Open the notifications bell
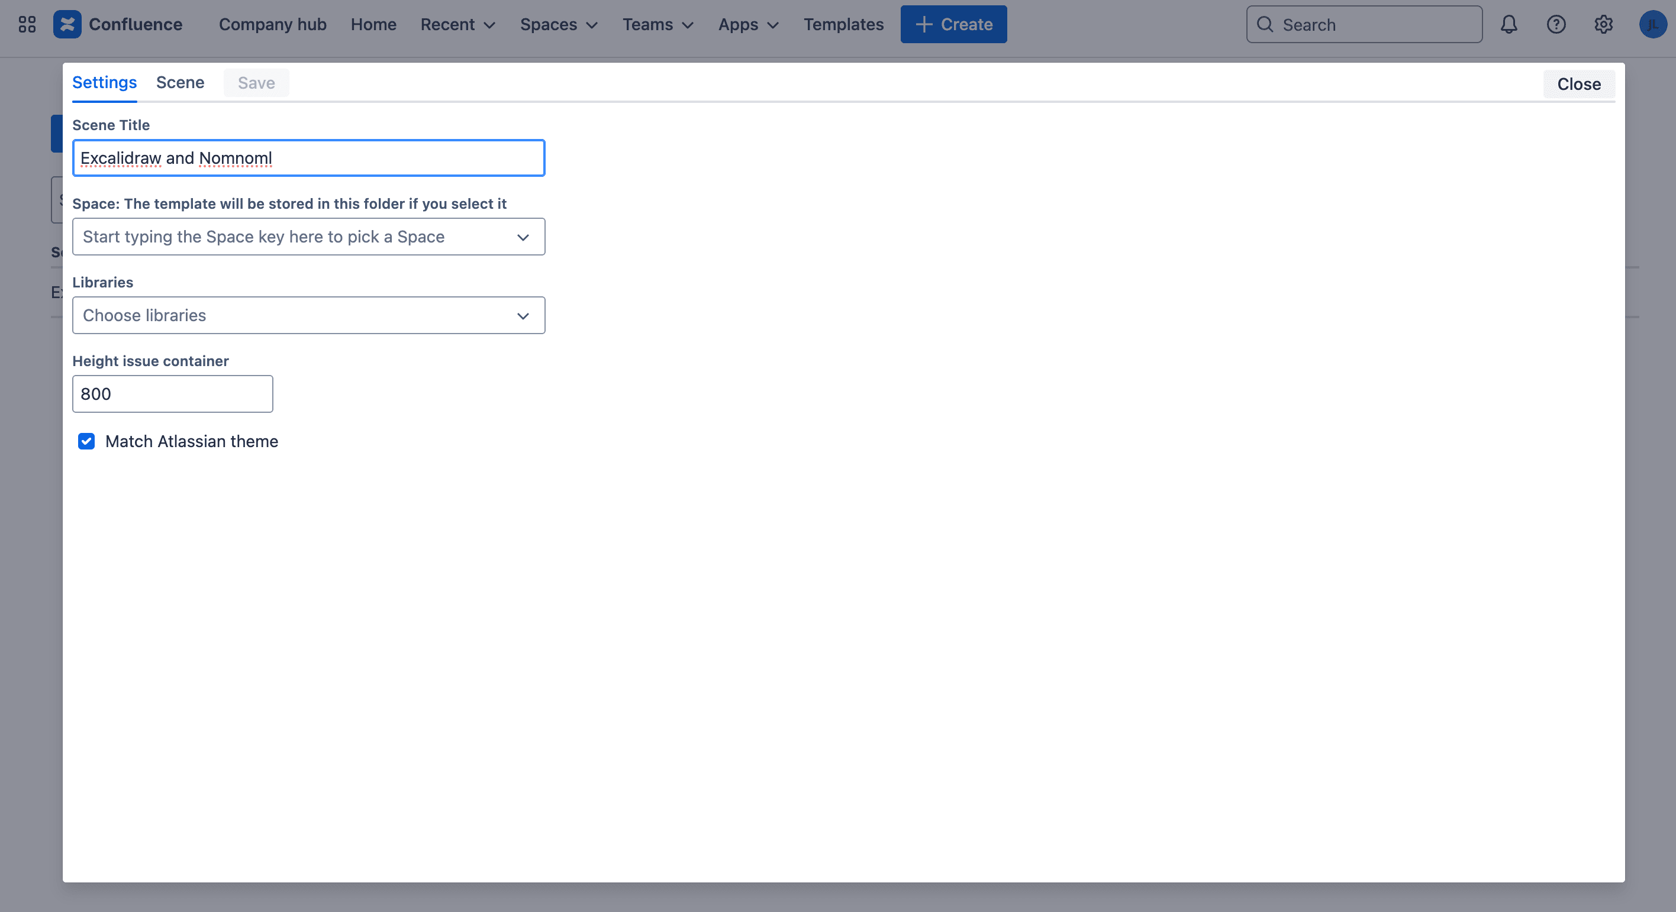1676x912 pixels. (x=1509, y=25)
